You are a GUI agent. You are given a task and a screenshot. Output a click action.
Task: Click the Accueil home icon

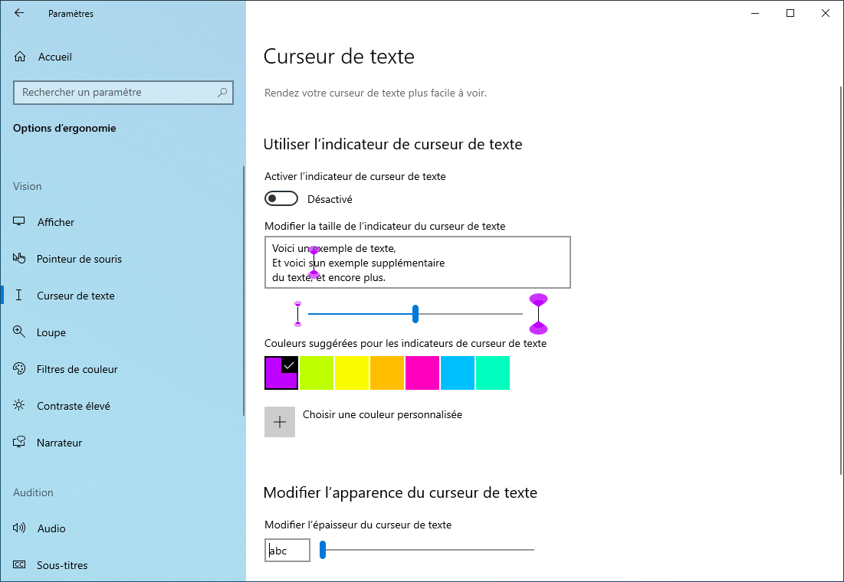(20, 57)
